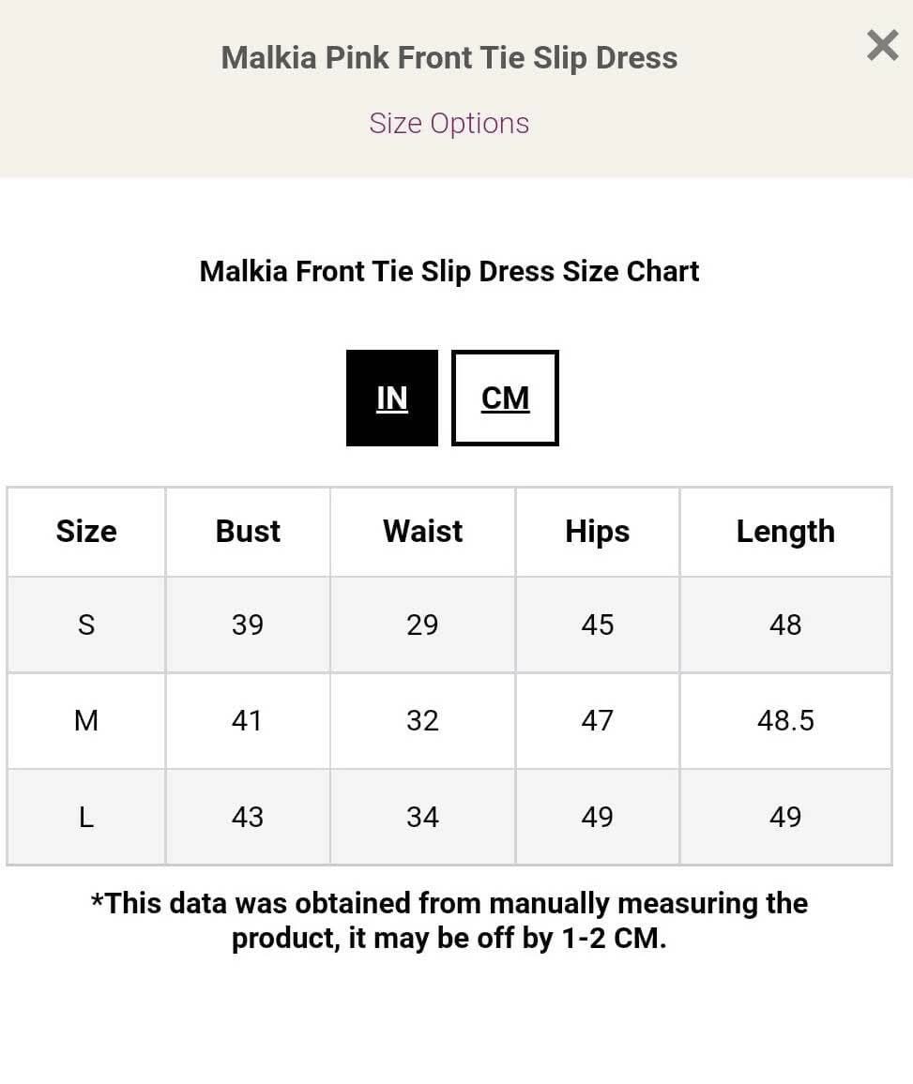Click the size L bust value 43

tap(248, 817)
